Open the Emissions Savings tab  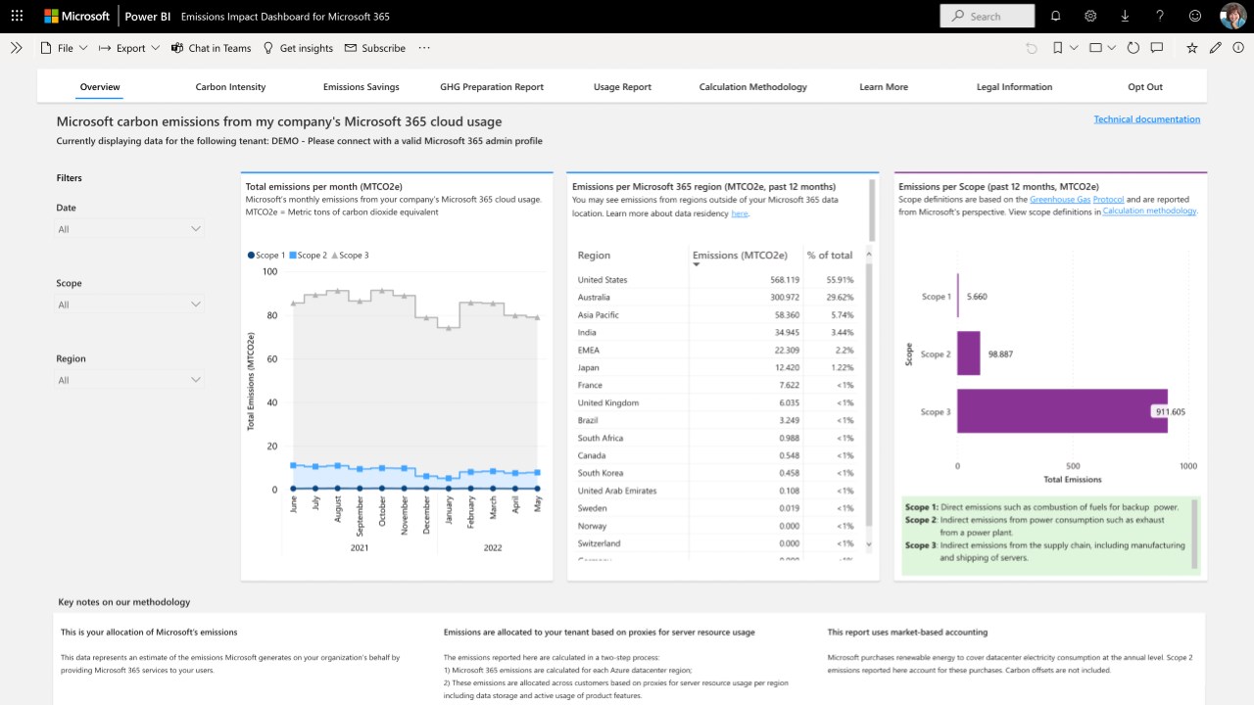tap(362, 87)
